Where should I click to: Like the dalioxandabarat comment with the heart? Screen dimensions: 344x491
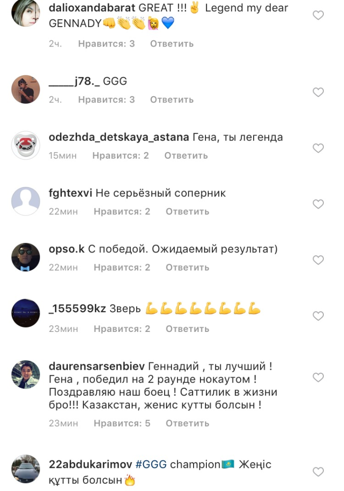[x=318, y=15]
